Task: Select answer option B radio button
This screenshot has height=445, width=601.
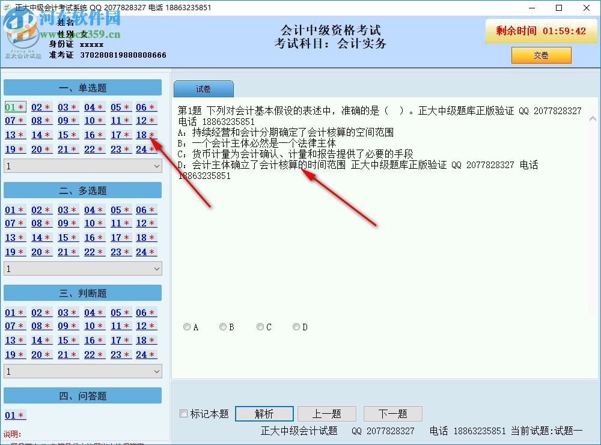Action: [x=222, y=327]
